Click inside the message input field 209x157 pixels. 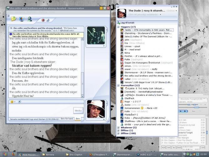click(x=41, y=110)
